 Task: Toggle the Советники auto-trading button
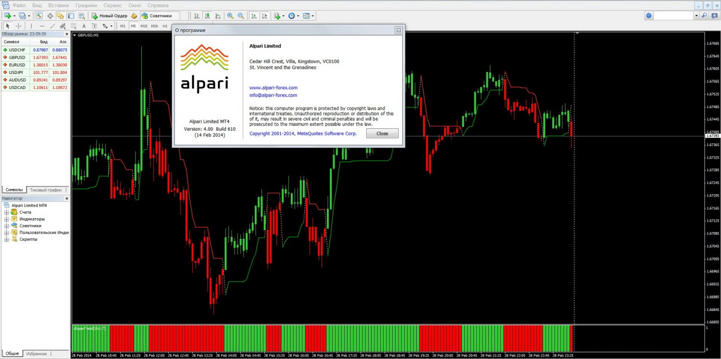point(160,16)
